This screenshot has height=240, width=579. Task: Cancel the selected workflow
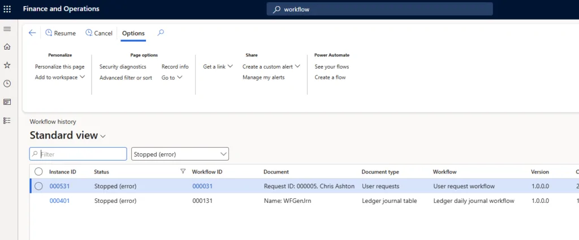(98, 33)
